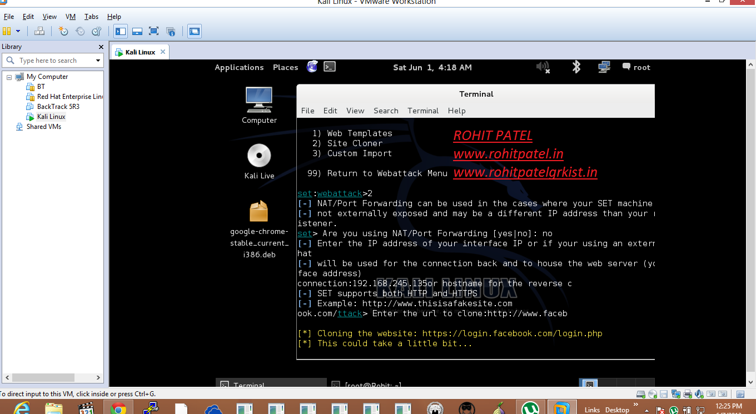Toggle the console view toolbar button

pos(194,31)
